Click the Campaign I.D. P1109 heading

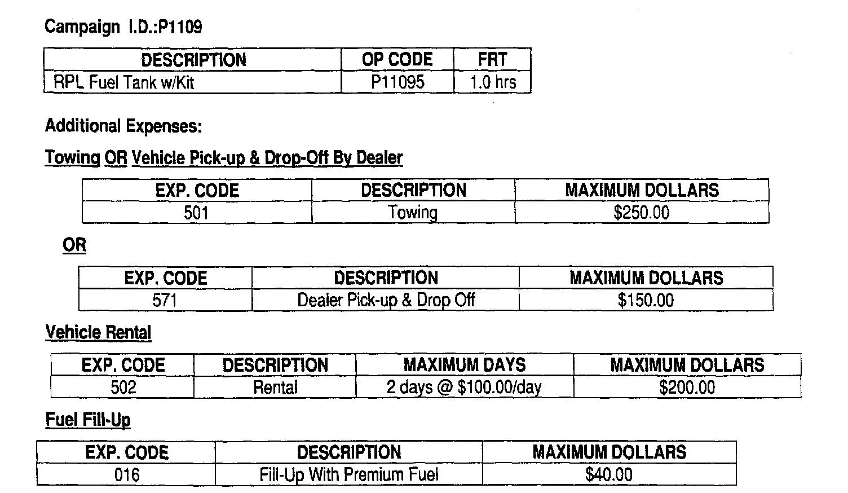point(123,27)
